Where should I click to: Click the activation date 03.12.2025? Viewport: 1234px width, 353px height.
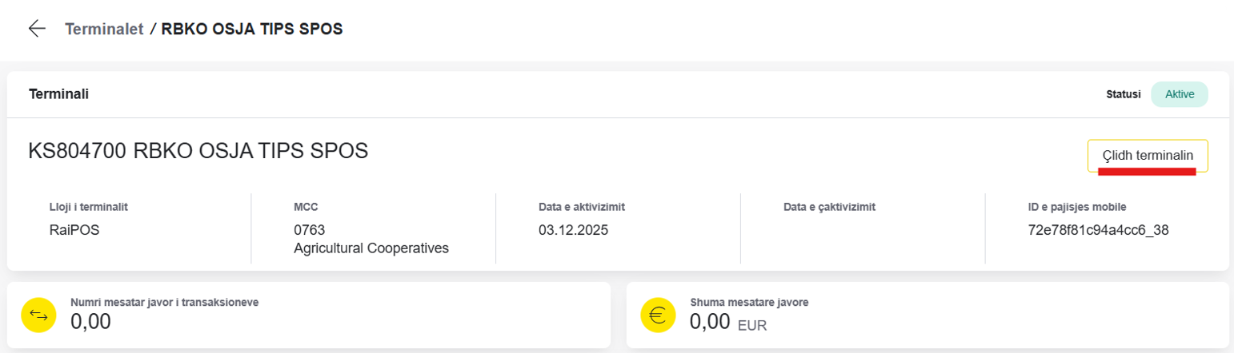pyautogui.click(x=574, y=231)
